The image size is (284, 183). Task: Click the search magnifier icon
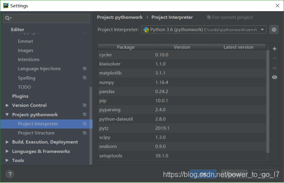[8, 18]
